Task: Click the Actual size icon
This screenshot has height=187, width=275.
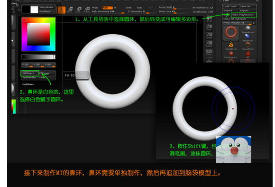Action: point(209,36)
